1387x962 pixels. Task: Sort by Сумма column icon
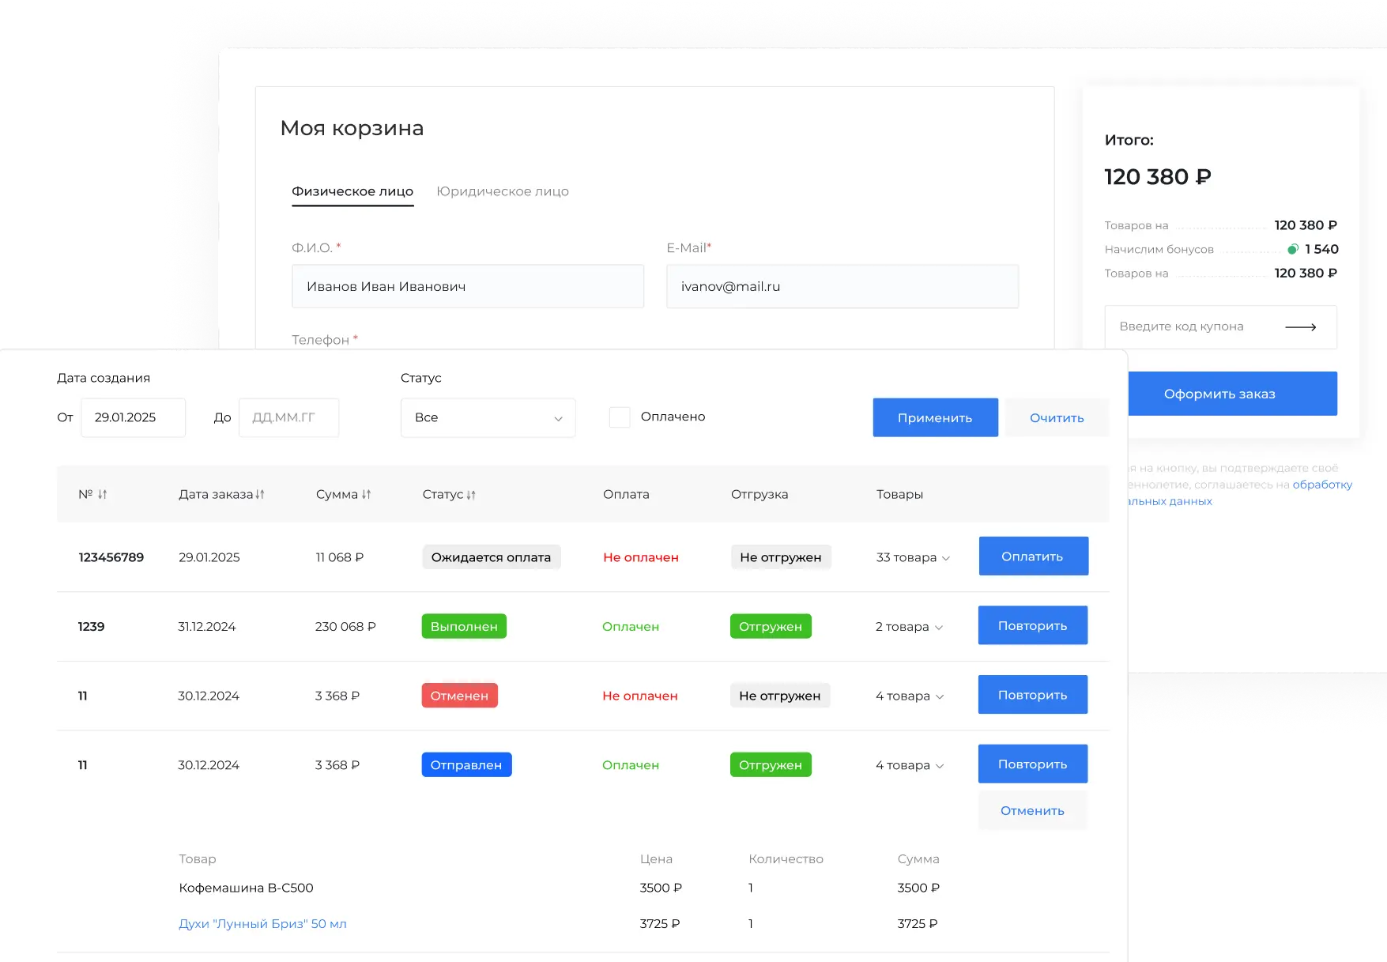[x=366, y=494]
